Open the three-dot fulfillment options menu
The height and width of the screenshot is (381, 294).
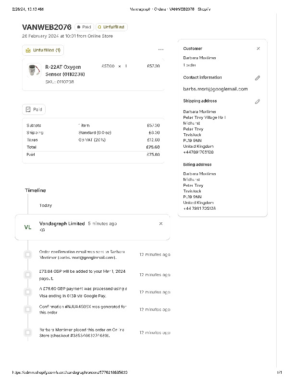point(160,50)
